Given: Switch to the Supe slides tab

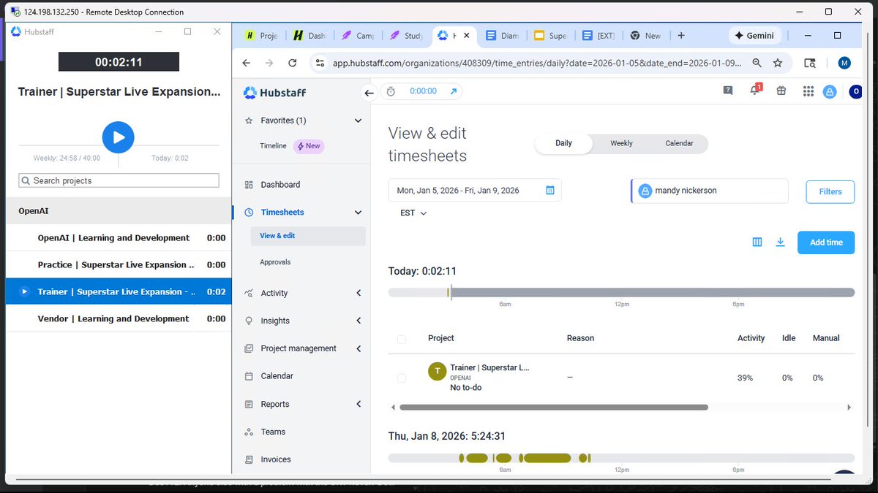Looking at the screenshot, I should coord(551,35).
